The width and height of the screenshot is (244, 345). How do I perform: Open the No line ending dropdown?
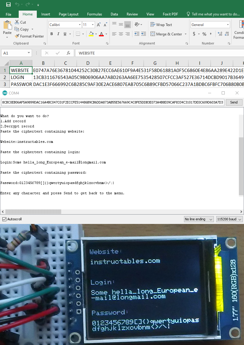click(x=199, y=219)
